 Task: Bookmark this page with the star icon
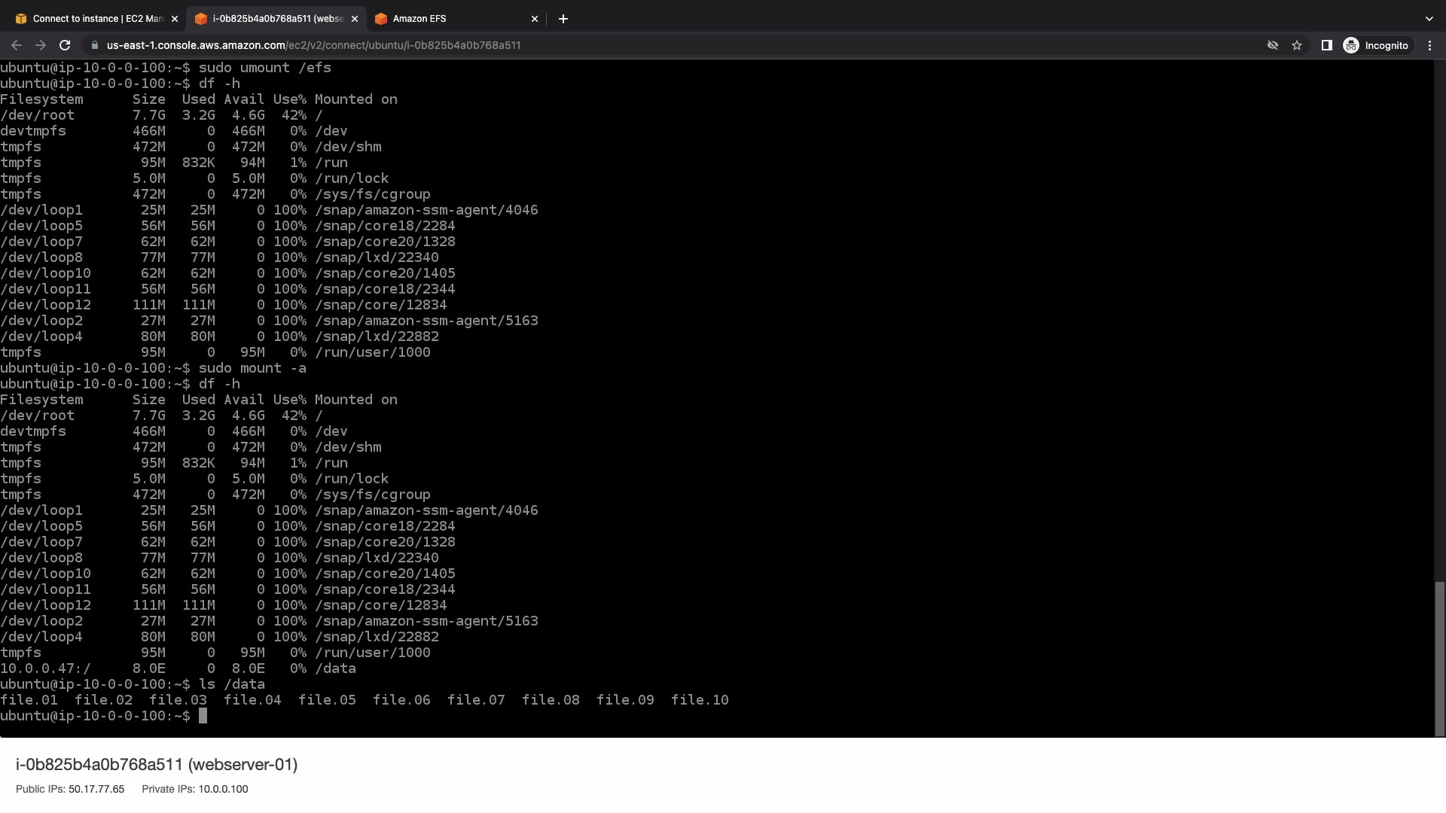(x=1297, y=45)
